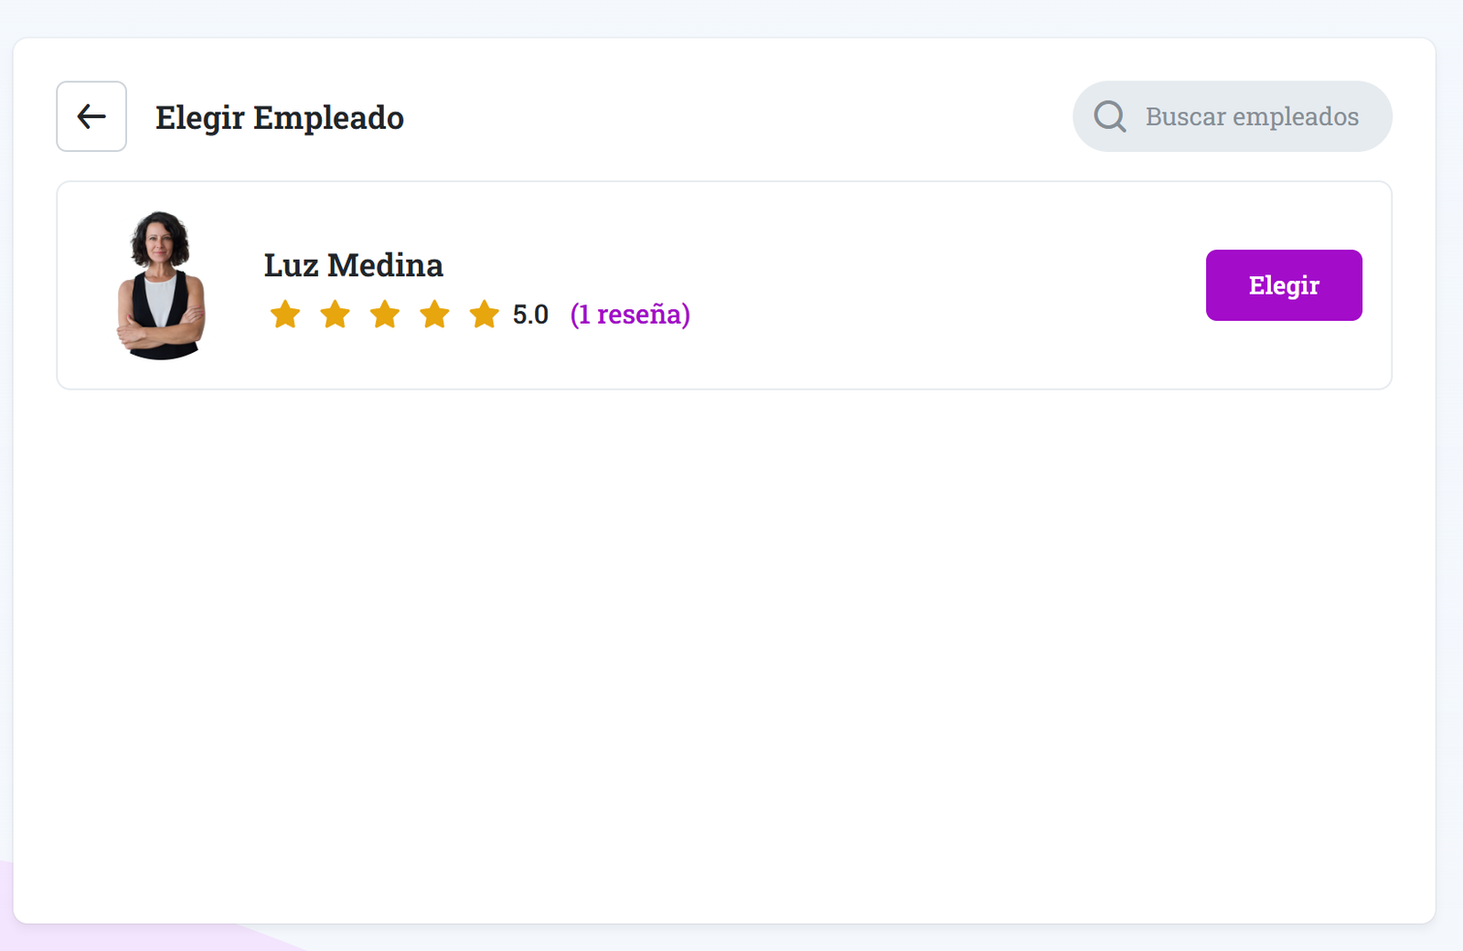Click blank white area below employee card
The height and width of the screenshot is (951, 1463).
(x=722, y=640)
